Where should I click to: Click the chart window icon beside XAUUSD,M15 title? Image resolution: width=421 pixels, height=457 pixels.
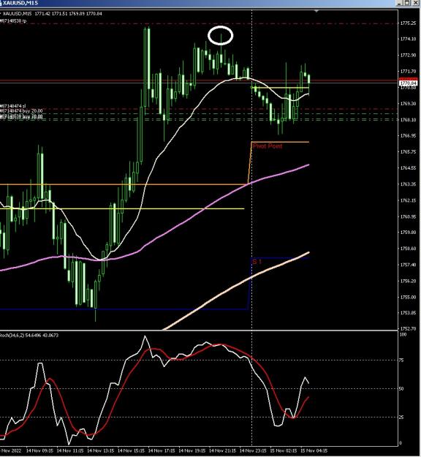1,3
